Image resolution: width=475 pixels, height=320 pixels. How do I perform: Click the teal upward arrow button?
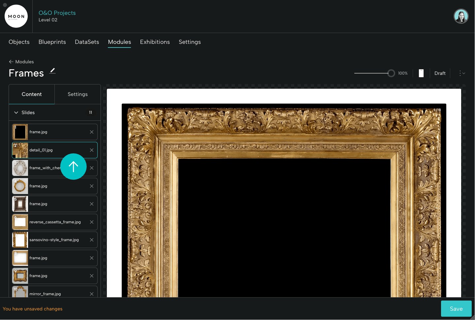[73, 167]
